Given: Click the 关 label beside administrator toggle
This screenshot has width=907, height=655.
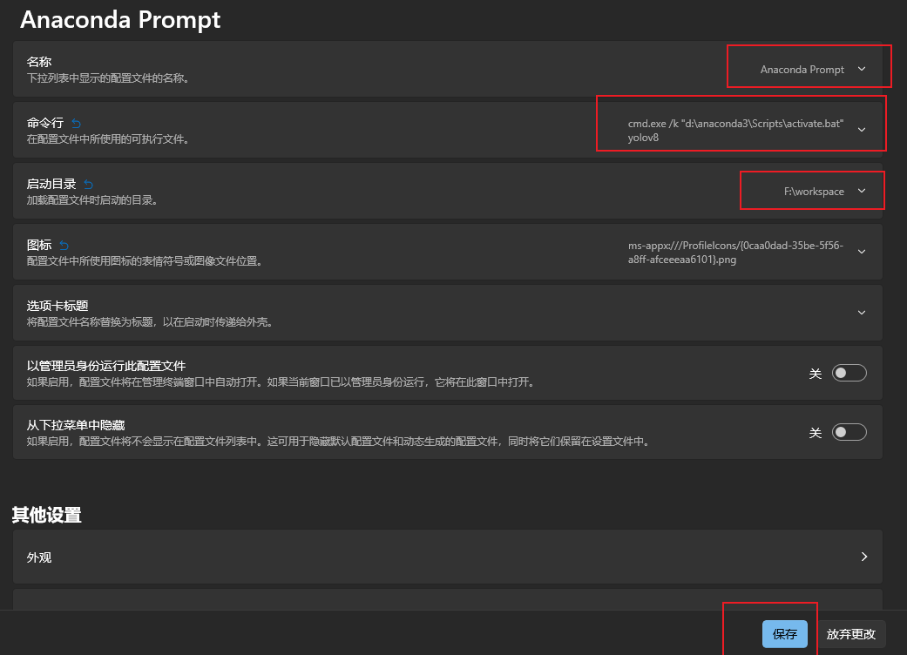Looking at the screenshot, I should point(816,374).
